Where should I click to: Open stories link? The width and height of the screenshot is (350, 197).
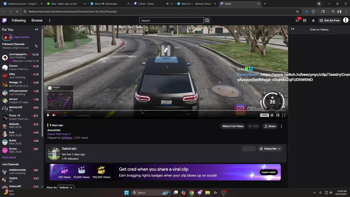pos(21,37)
